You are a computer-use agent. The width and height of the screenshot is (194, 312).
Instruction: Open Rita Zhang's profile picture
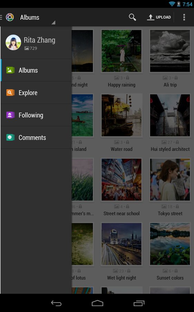pyautogui.click(x=13, y=43)
